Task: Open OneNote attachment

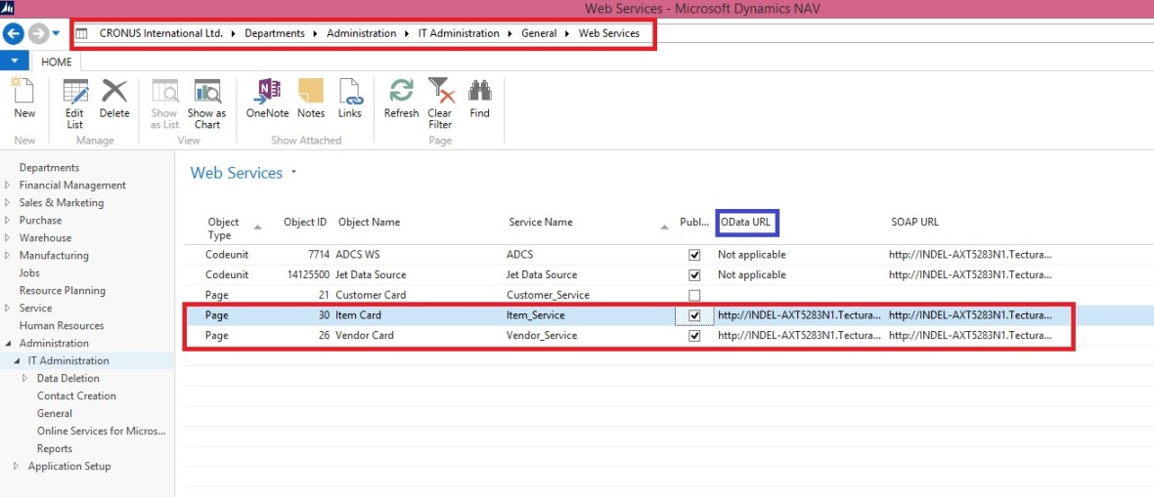Action: 267,99
